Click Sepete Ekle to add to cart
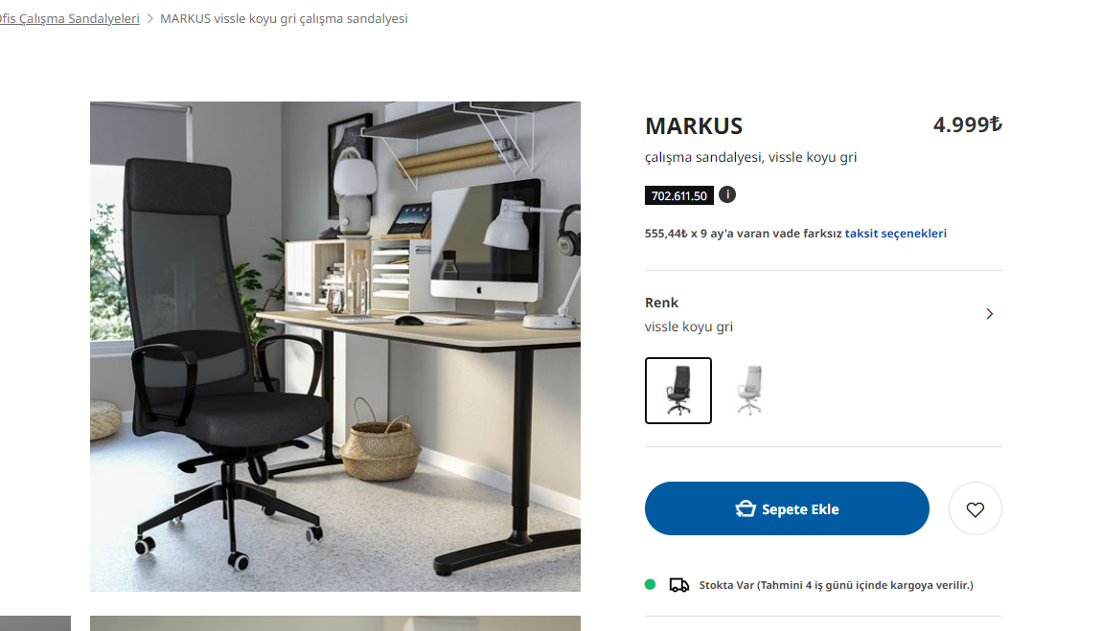 pos(787,508)
